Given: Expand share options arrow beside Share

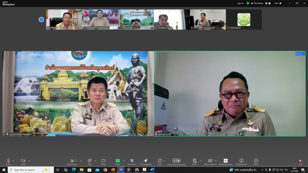Looking at the screenshot, I should click(124, 161).
